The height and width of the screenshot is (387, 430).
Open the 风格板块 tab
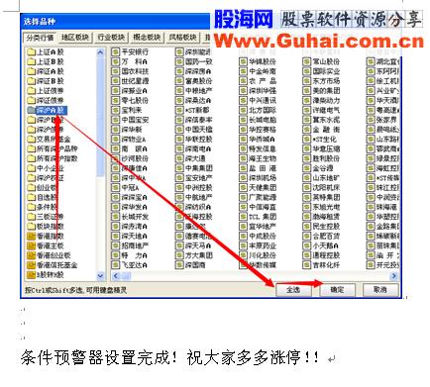[182, 38]
